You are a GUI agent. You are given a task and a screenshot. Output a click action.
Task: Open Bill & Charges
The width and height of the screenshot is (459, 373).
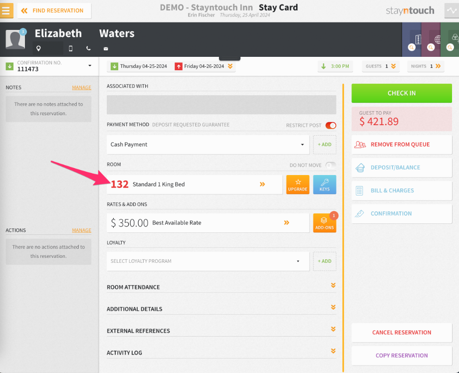[402, 191]
